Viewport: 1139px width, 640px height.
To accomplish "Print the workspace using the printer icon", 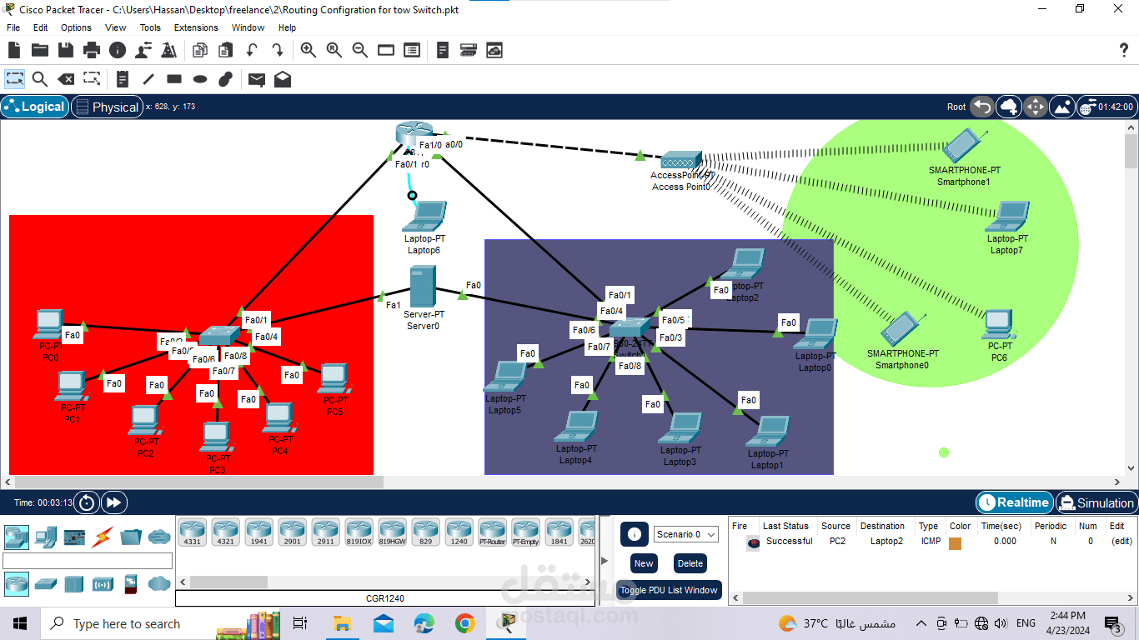I will [92, 51].
